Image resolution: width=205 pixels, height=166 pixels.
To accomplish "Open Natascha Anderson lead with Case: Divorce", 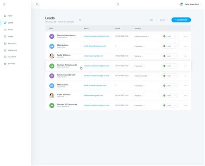I will (67, 35).
